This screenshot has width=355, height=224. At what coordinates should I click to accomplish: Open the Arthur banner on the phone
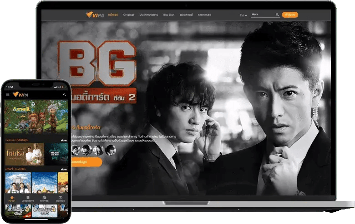tap(36, 117)
